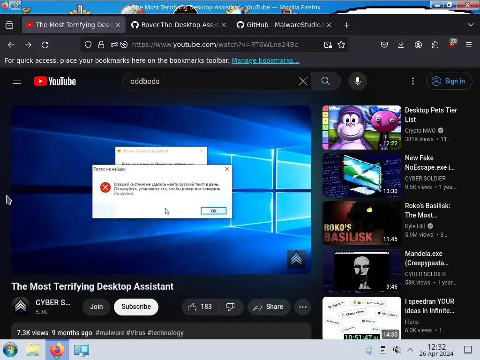Click the Sign in button
The height and width of the screenshot is (360, 480).
point(449,81)
